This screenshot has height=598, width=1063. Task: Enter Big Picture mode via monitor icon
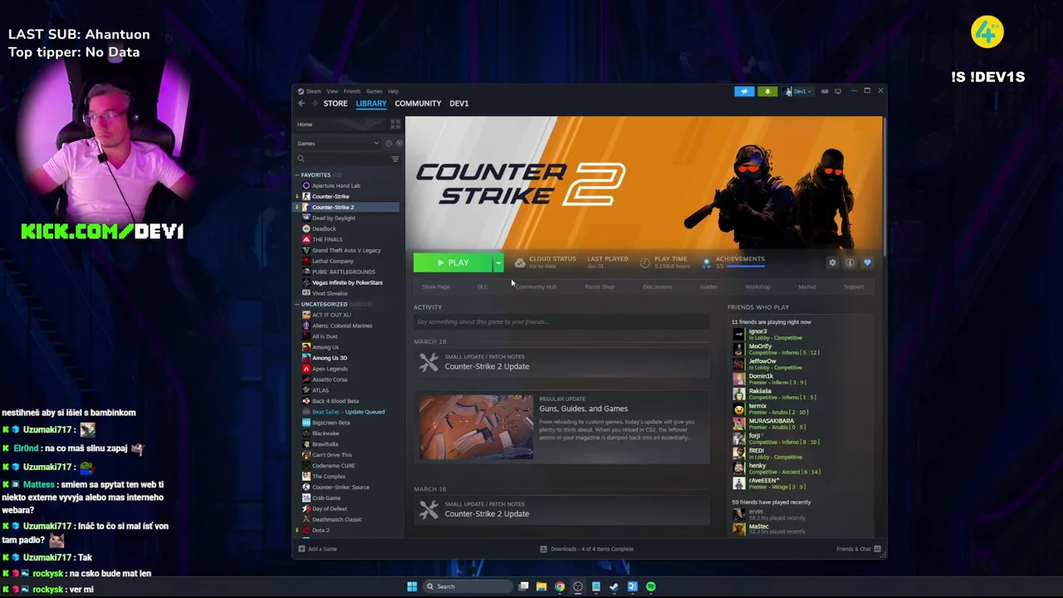(x=838, y=91)
